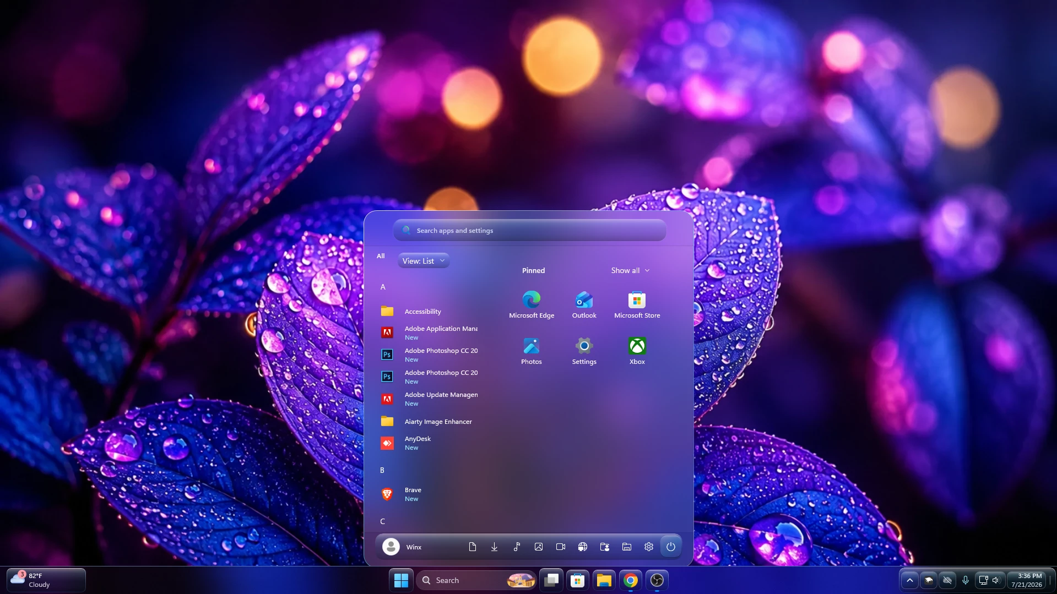
Task: Select the All apps heading
Action: (381, 256)
